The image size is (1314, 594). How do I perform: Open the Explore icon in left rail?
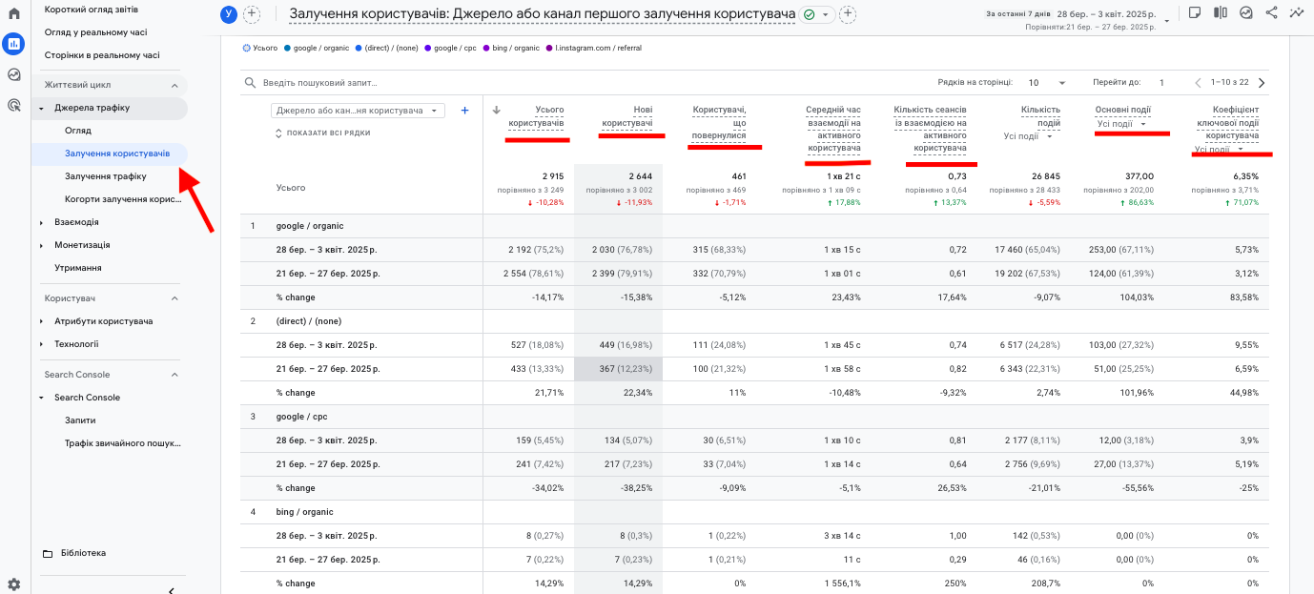click(x=13, y=74)
